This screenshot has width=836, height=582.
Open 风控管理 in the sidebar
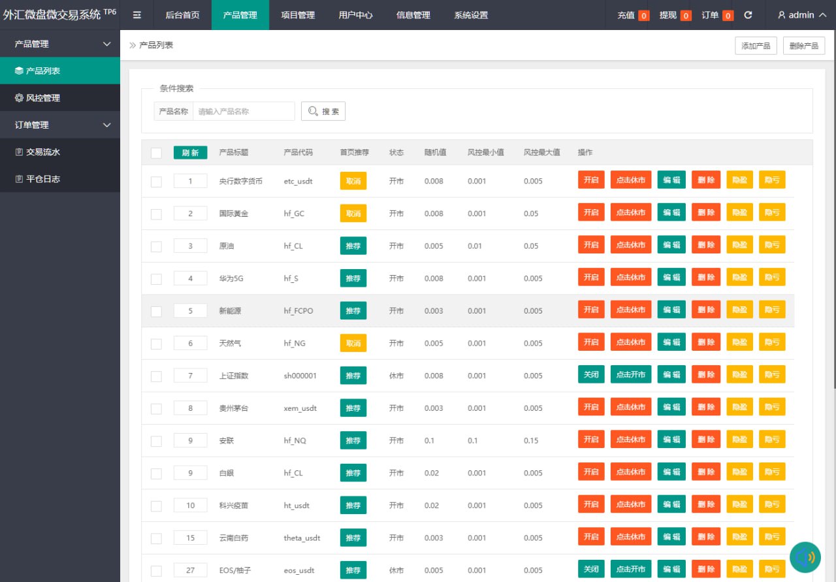(x=60, y=98)
